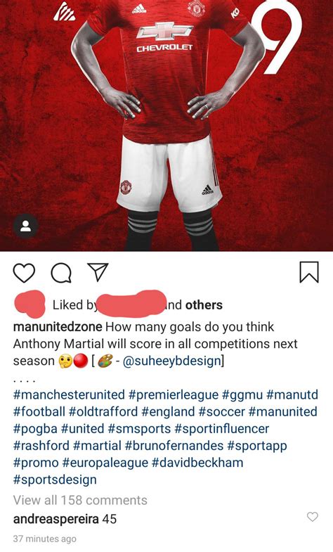
Task: Open manunitedzone profile from caption
Action: [x=58, y=327]
